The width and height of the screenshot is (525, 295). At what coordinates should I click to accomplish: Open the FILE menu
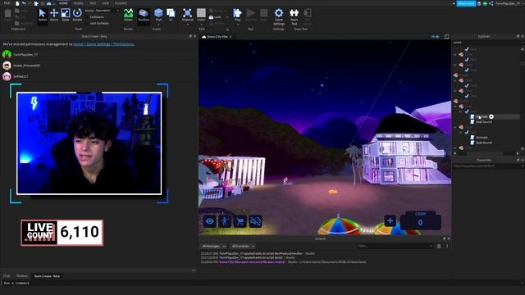pyautogui.click(x=7, y=3)
